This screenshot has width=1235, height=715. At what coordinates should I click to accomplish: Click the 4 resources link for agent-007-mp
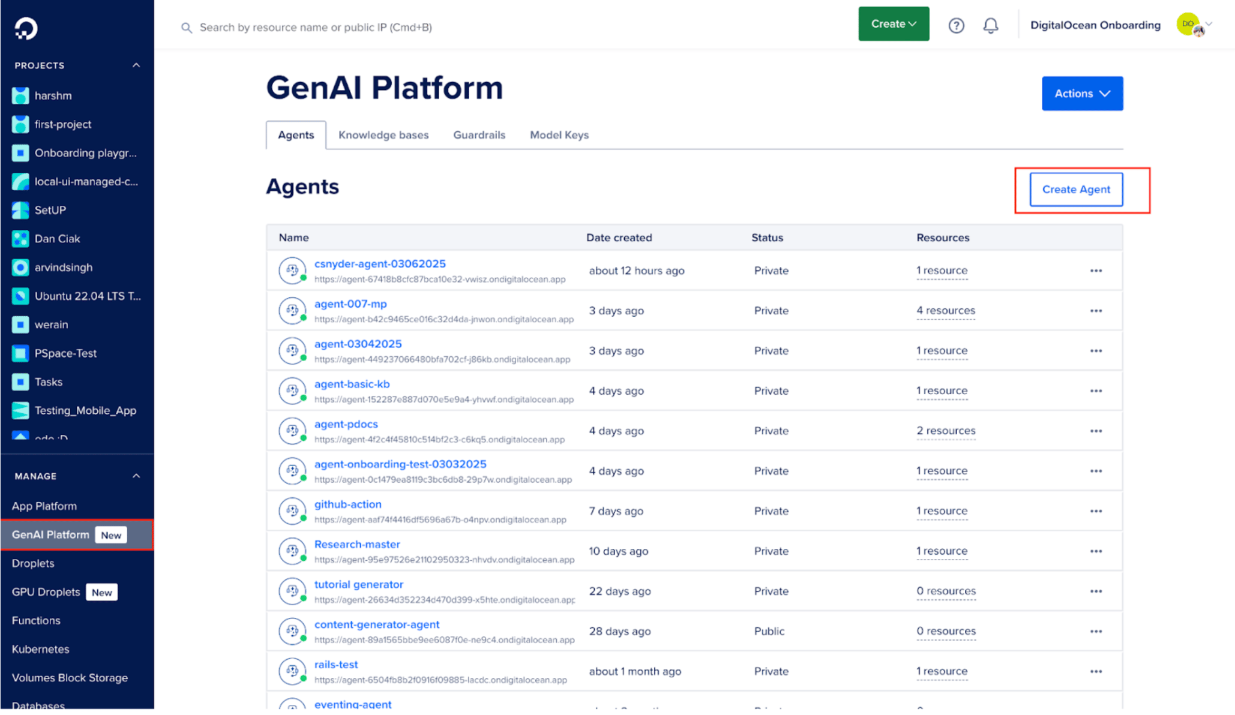coord(946,311)
